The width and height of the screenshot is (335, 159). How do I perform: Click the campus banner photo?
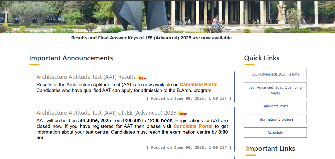coord(167,16)
